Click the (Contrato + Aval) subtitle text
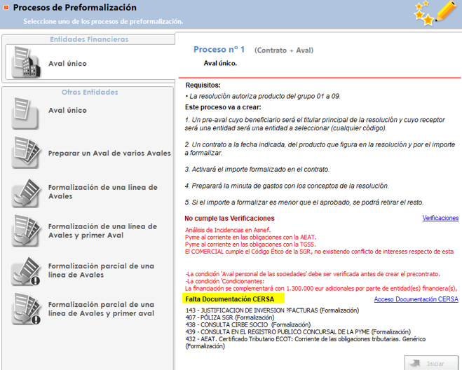 [x=284, y=50]
